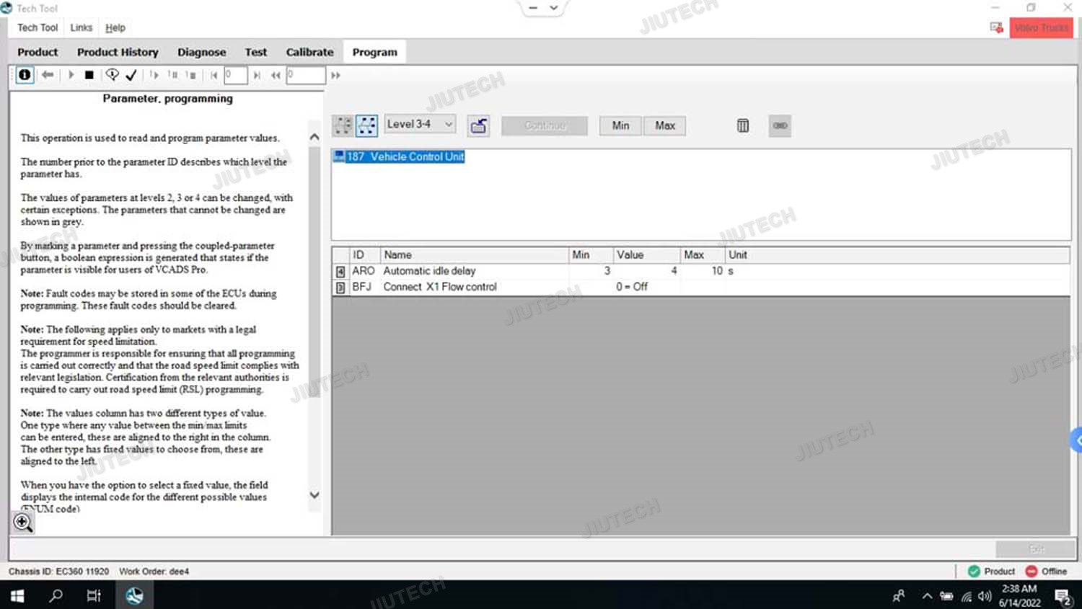Click the Max button
This screenshot has height=609, width=1082.
664,125
